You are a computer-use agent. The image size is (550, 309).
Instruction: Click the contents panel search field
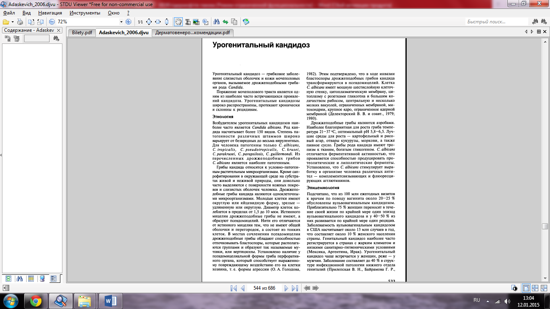[x=37, y=39]
